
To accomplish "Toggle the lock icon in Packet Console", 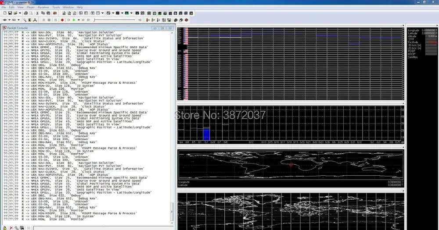I will [x=5, y=228].
